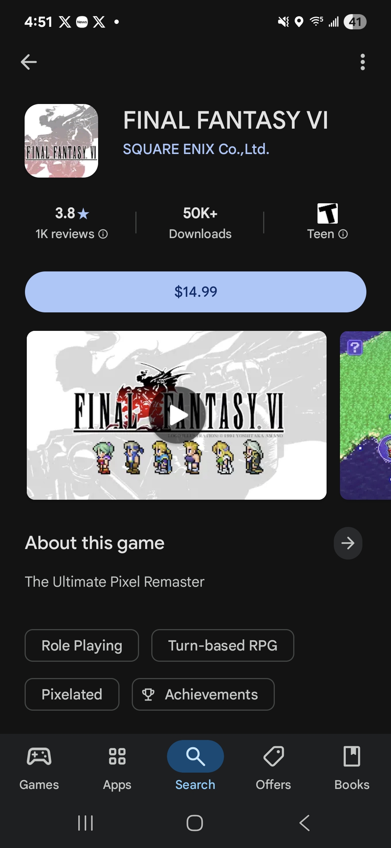Tap the back arrow at top left
The height and width of the screenshot is (848, 391).
[29, 62]
